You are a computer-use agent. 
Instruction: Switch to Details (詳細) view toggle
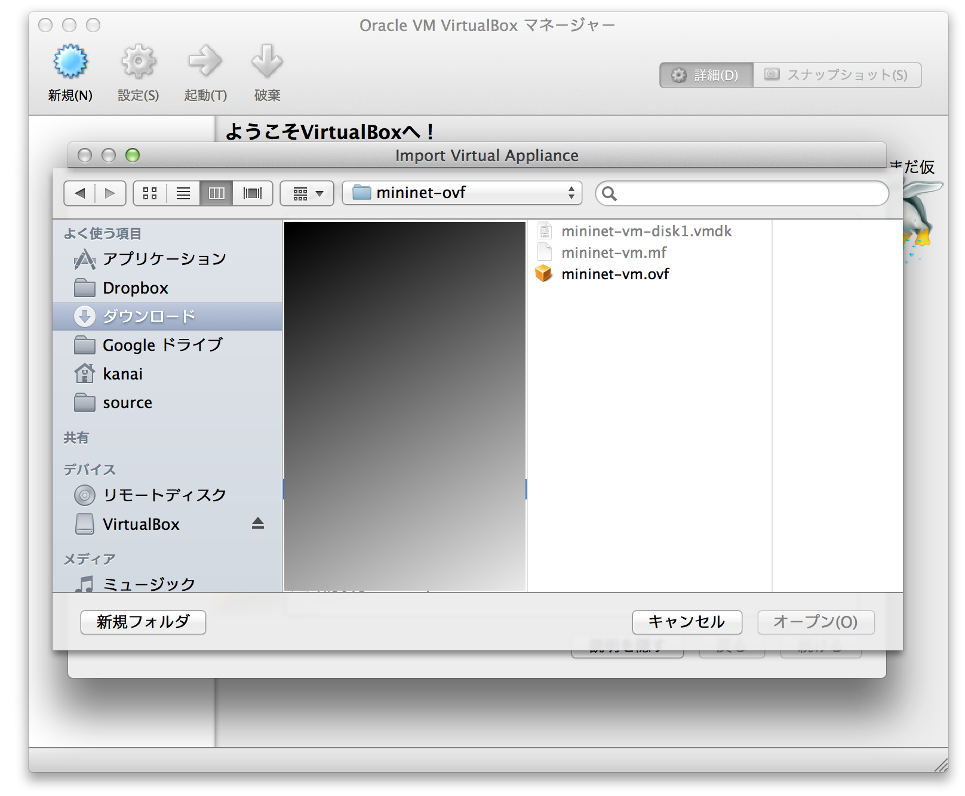pos(706,75)
